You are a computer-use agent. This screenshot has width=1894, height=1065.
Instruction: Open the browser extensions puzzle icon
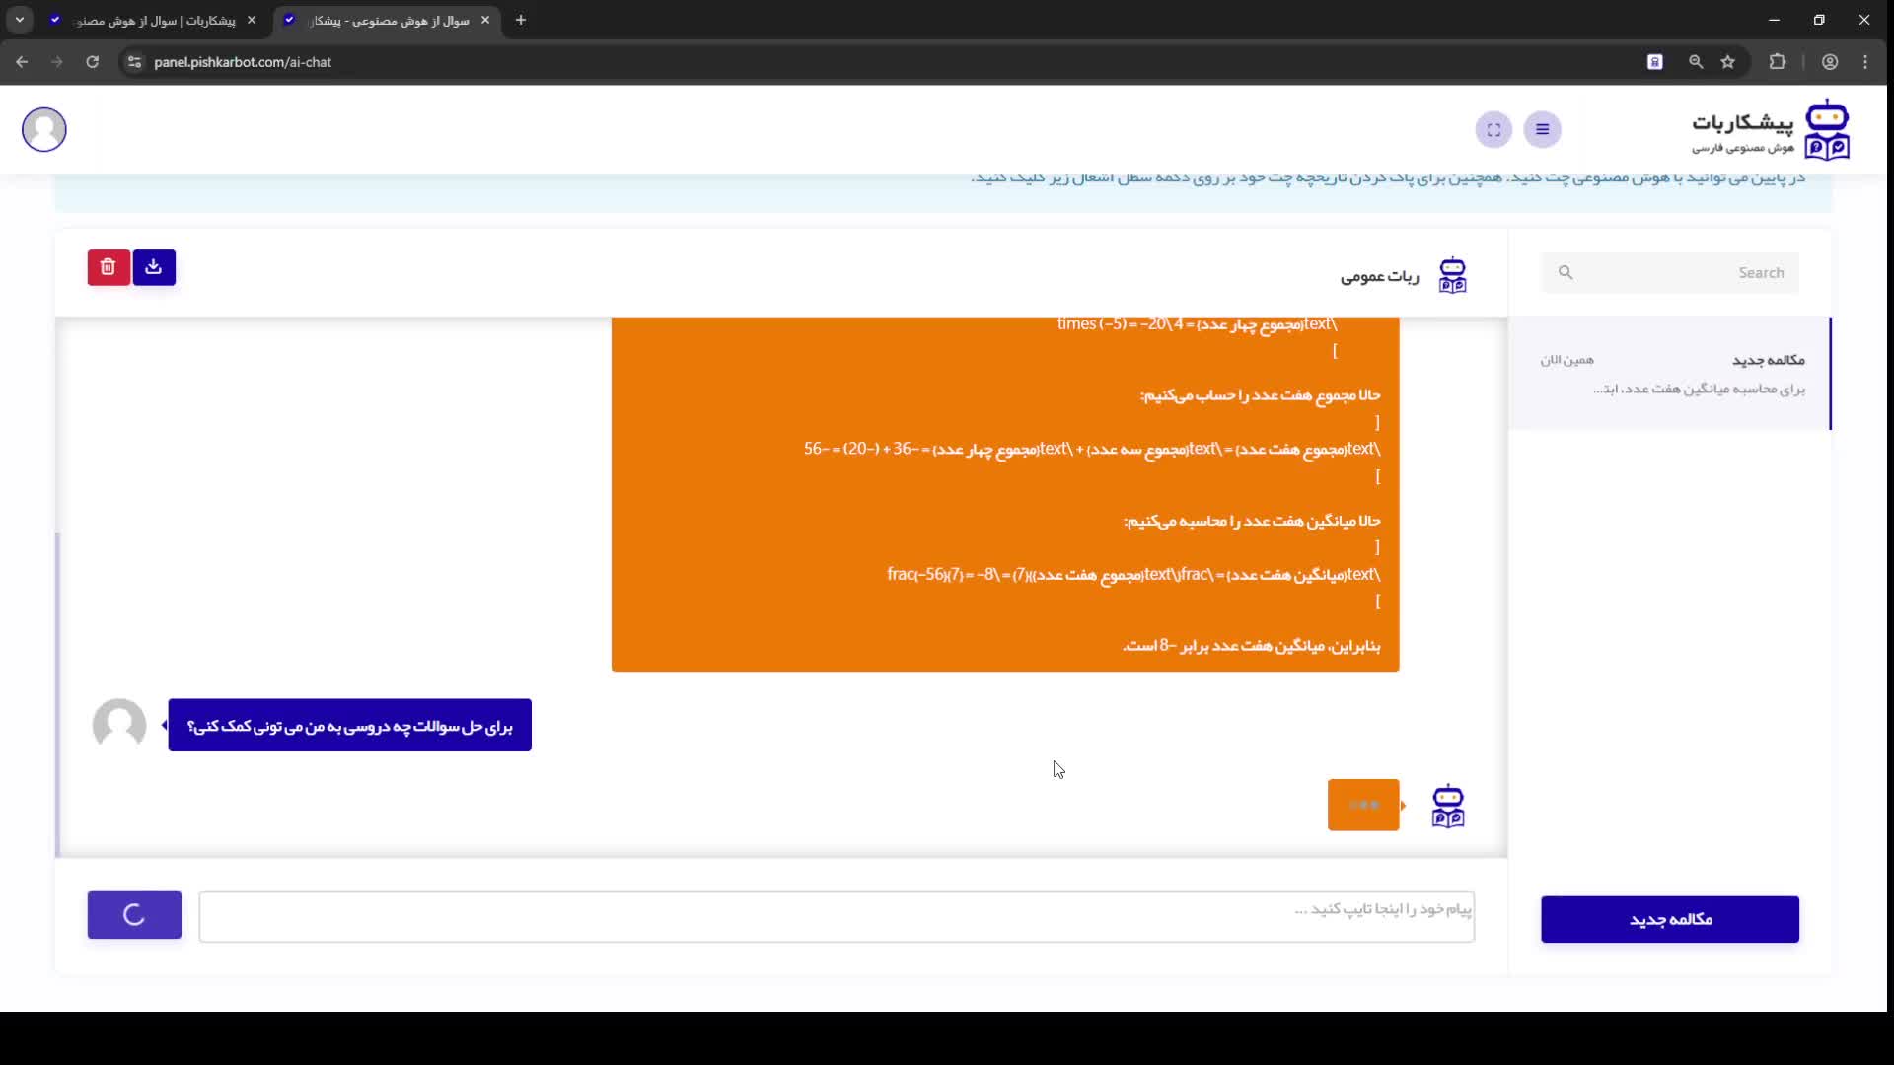(x=1778, y=62)
